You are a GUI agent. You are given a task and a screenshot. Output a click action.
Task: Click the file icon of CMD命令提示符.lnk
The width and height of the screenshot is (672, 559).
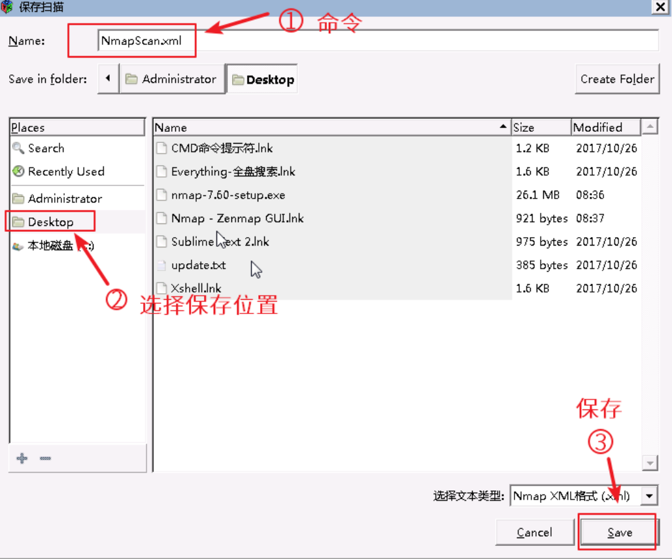click(x=161, y=148)
